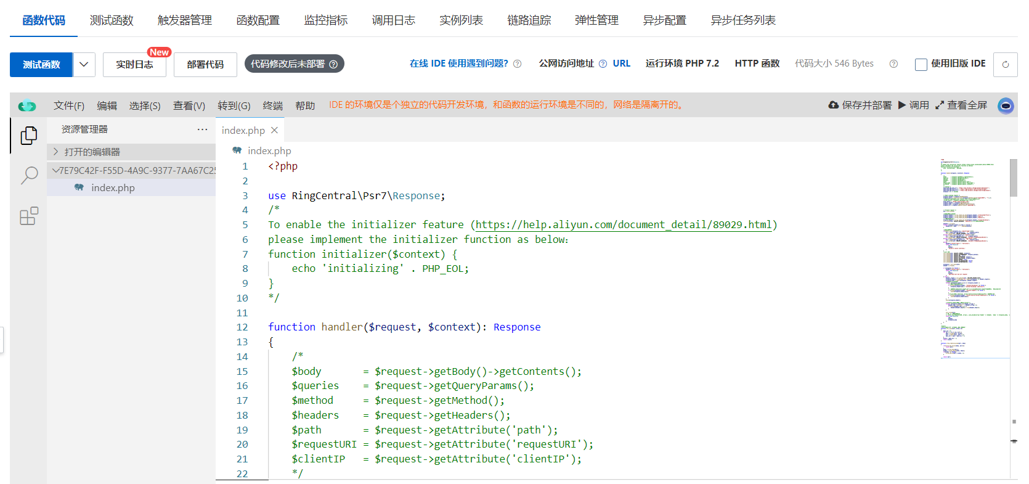Open 异步配置 tab
Viewport: 1029px width, 484px height.
point(665,20)
